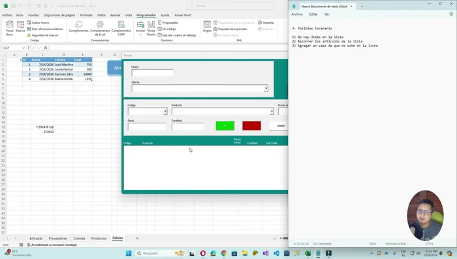Switch to the Vista ribbon tab
This screenshot has height=259, width=457.
click(128, 15)
